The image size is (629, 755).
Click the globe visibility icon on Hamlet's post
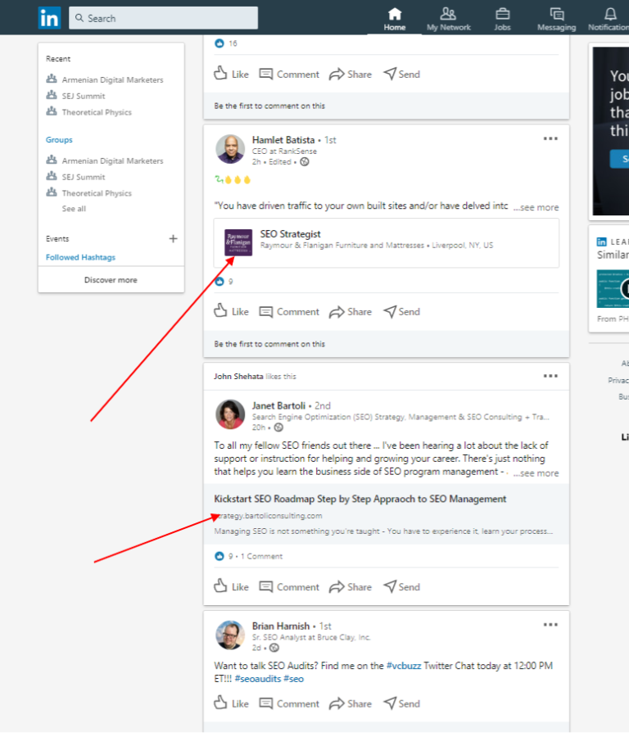pos(305,162)
